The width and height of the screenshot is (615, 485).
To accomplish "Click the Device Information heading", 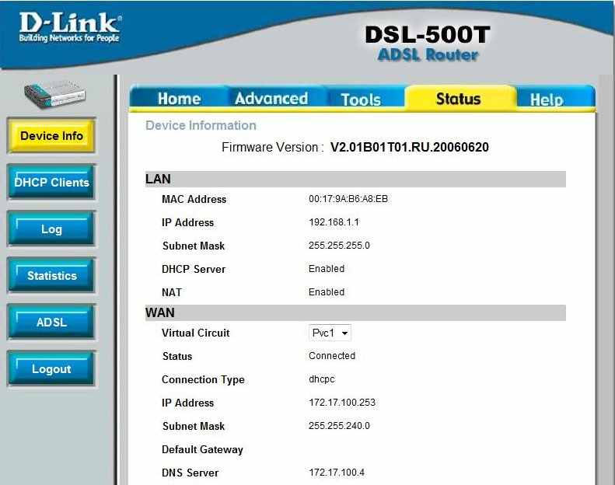I will (x=201, y=125).
